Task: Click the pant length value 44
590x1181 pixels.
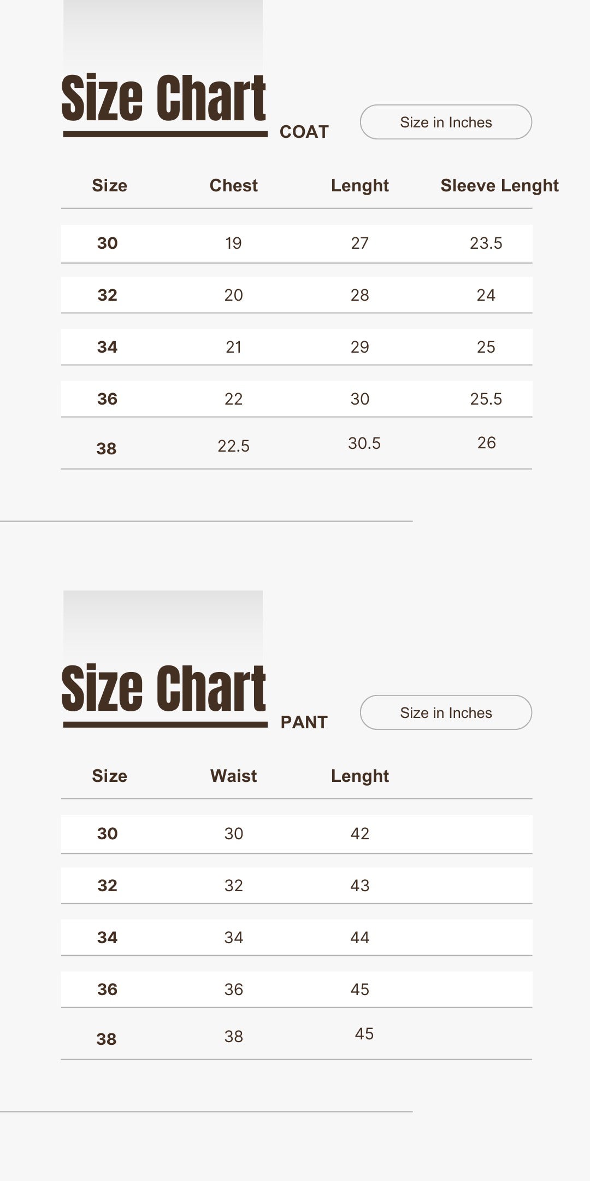Action: [359, 938]
